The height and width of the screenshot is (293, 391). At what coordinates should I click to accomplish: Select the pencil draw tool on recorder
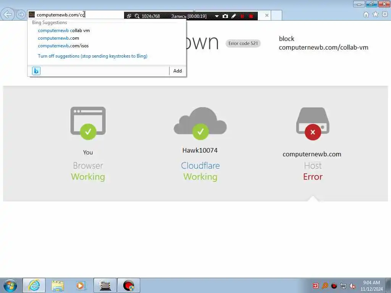[x=234, y=16]
